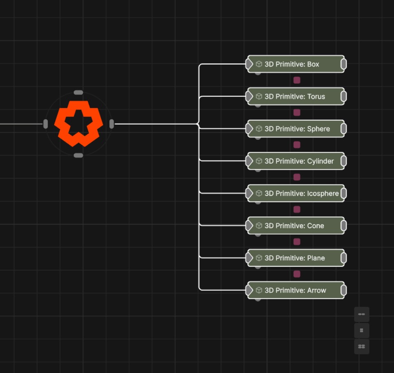Image resolution: width=394 pixels, height=373 pixels.
Task: Click the magenta square between Plane and Arrow
Action: (297, 274)
